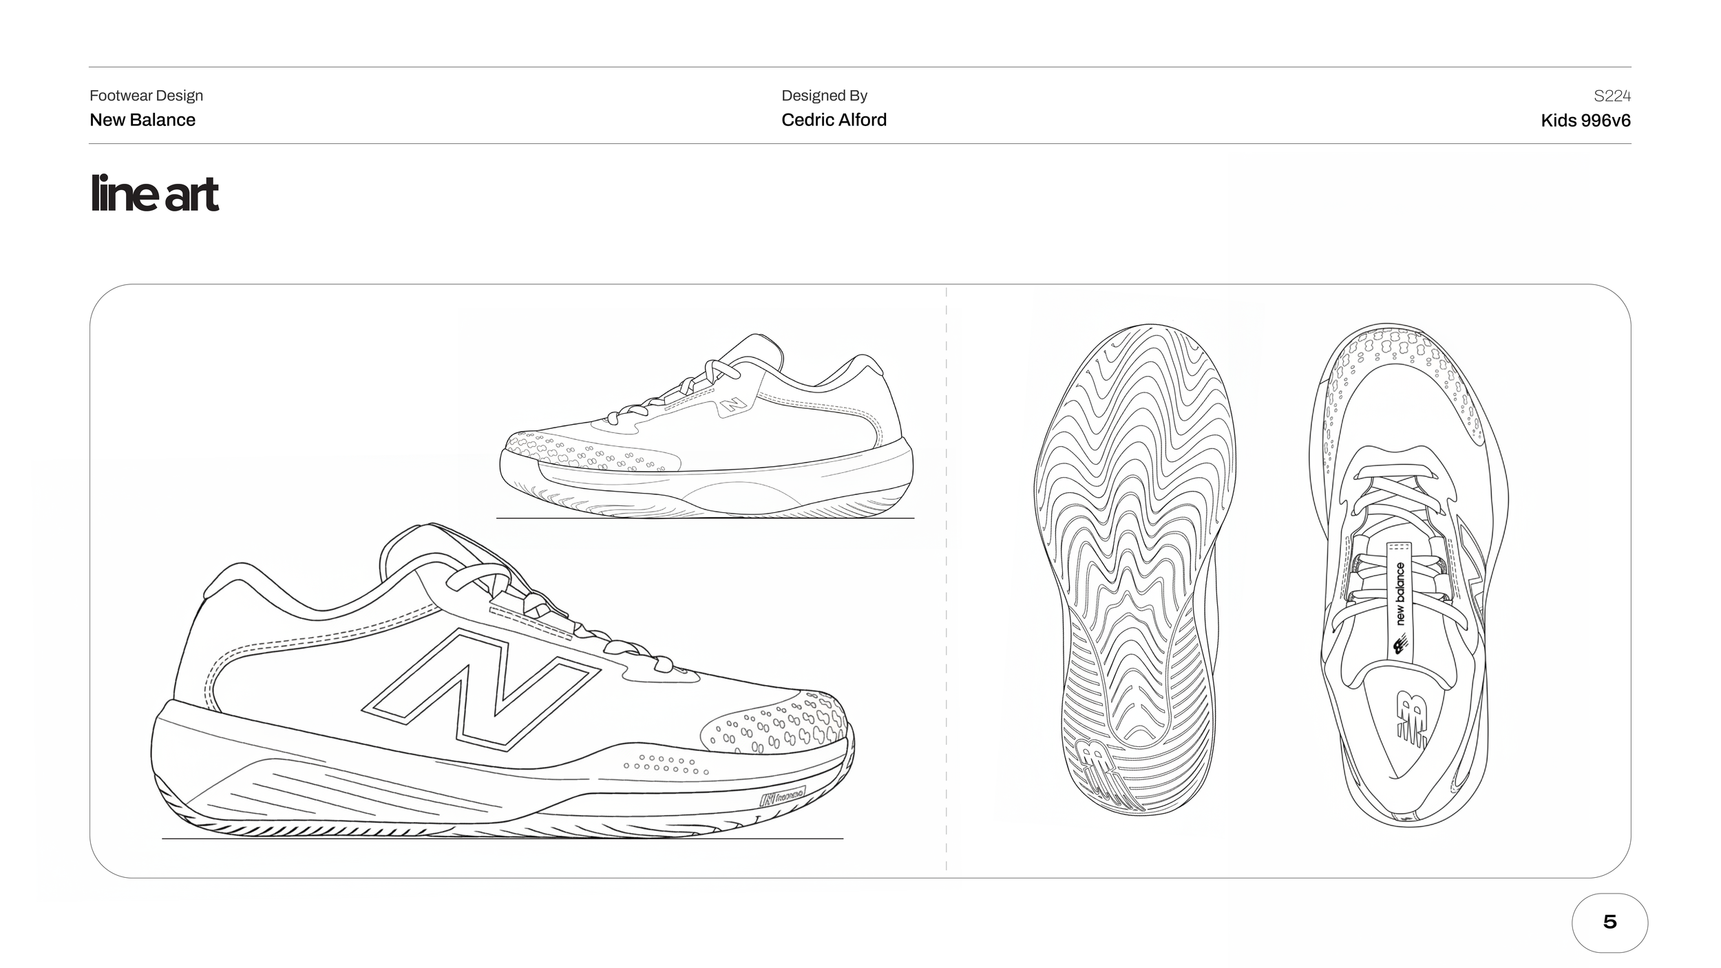The height and width of the screenshot is (968, 1721).
Task: Click the 'Designed By' label
Action: [824, 96]
